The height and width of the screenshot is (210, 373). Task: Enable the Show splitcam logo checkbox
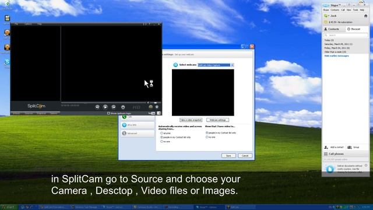coord(108,113)
